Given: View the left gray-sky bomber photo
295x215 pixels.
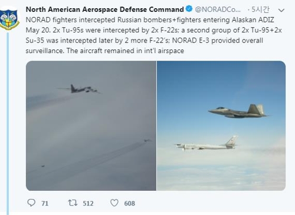Looking at the screenshot, I should 91,125.
